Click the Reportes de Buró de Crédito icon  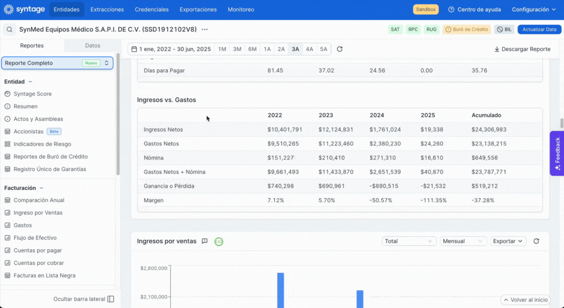7,157
